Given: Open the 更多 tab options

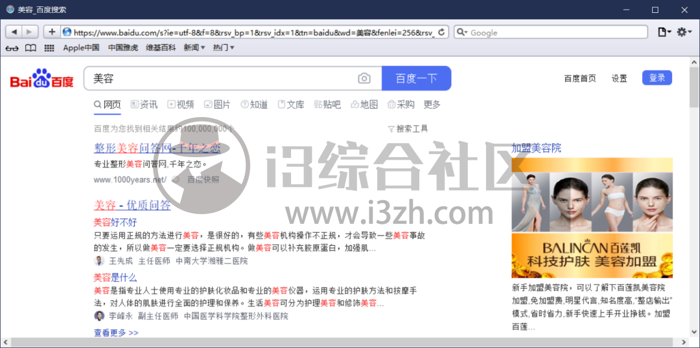Looking at the screenshot, I should coord(432,105).
